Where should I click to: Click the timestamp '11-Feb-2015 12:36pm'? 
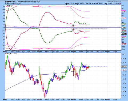[x=13, y=4]
